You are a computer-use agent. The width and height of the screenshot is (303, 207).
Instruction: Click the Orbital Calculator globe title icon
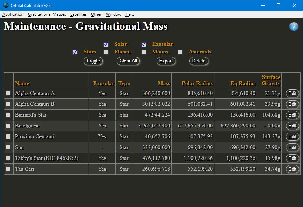pyautogui.click(x=6, y=5)
